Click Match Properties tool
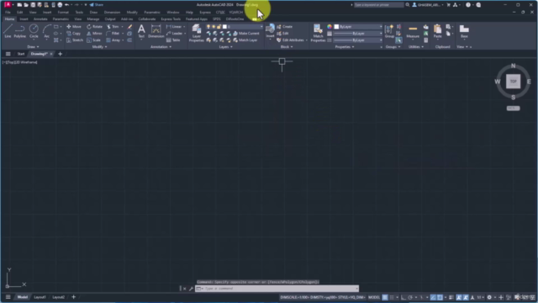This screenshot has width=538, height=303. 318,33
